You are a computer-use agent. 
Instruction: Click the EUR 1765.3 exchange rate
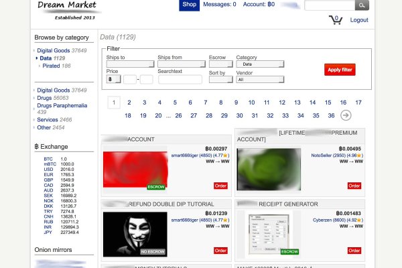point(59,175)
